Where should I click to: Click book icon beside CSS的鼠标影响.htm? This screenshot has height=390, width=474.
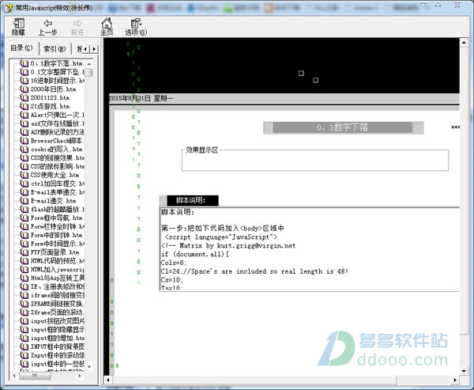[24, 167]
